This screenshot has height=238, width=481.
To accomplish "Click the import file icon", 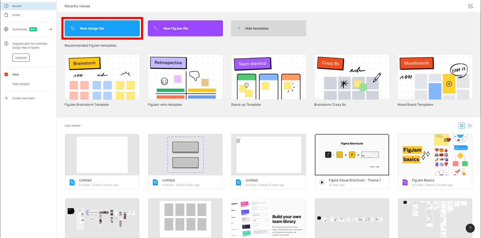I will [x=471, y=6].
